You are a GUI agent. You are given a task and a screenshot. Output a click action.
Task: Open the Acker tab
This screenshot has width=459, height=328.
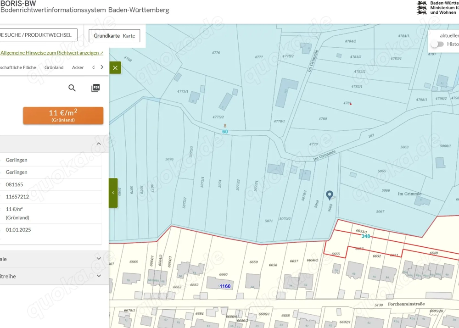(x=78, y=67)
